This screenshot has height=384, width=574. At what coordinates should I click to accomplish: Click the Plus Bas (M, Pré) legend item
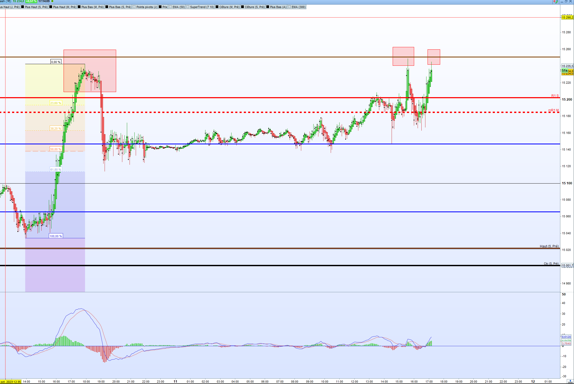92,7
